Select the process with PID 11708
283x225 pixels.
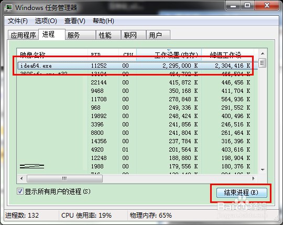(x=137, y=99)
